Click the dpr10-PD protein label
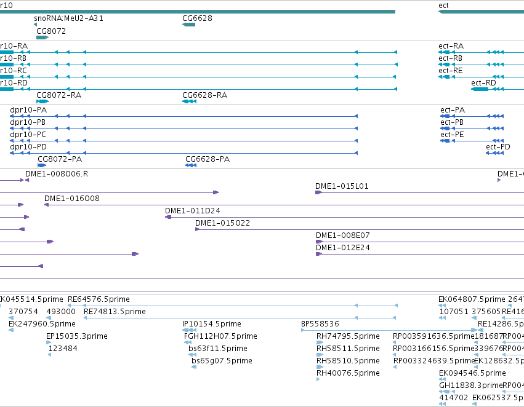Screen dimensions: 524x407 tap(28, 147)
